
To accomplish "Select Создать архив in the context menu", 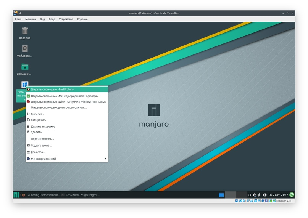I will tap(67, 146).
